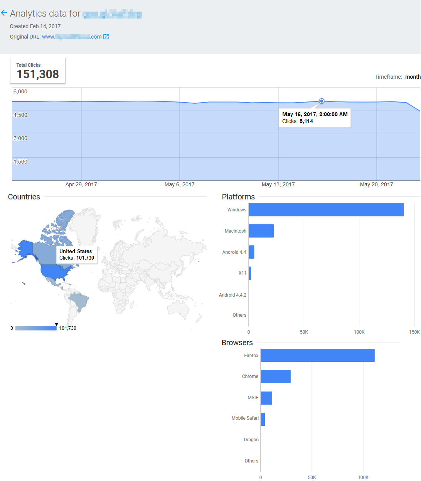421x481 pixels.
Task: Click the Firefox browser bar
Action: click(x=318, y=355)
